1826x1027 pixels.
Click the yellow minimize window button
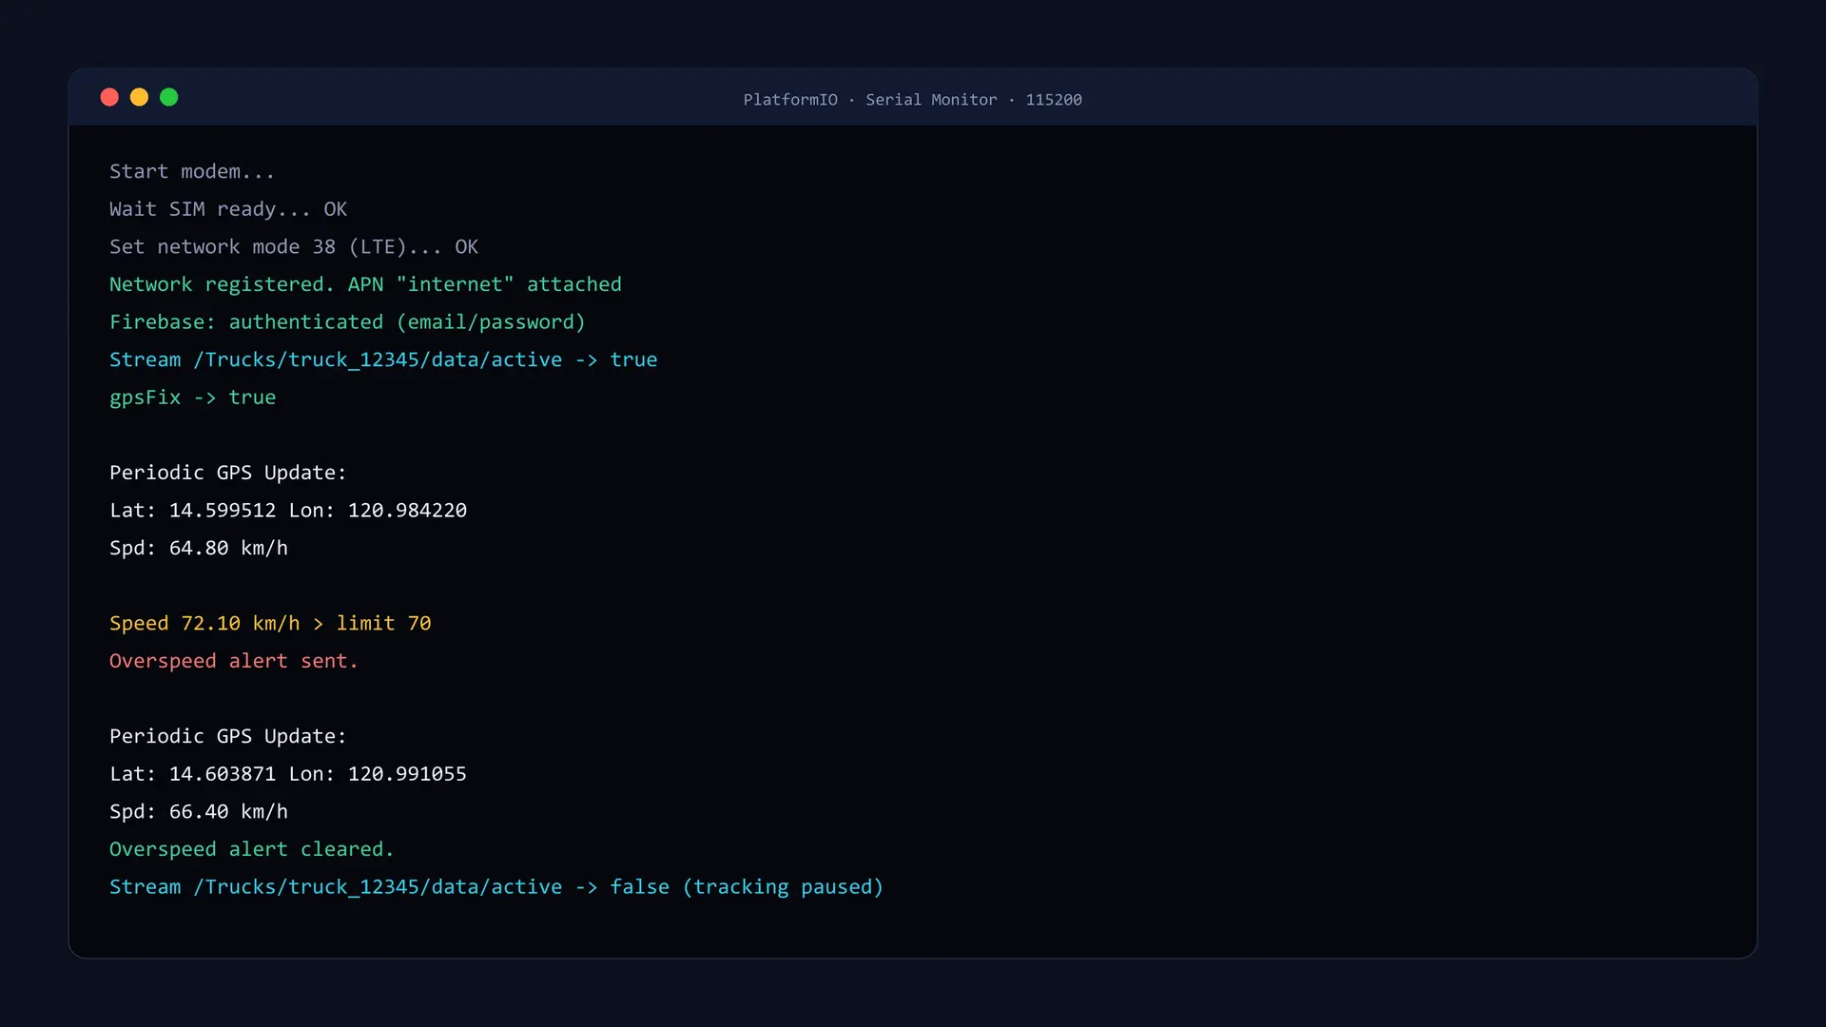coord(139,97)
